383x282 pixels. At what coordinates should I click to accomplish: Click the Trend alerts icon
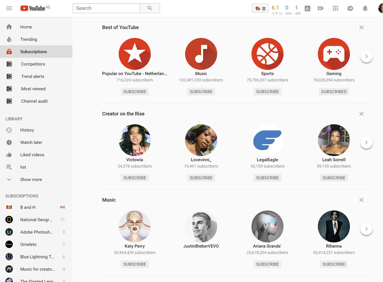[x=9, y=77]
